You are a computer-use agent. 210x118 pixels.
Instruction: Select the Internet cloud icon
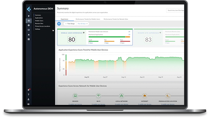(145, 96)
